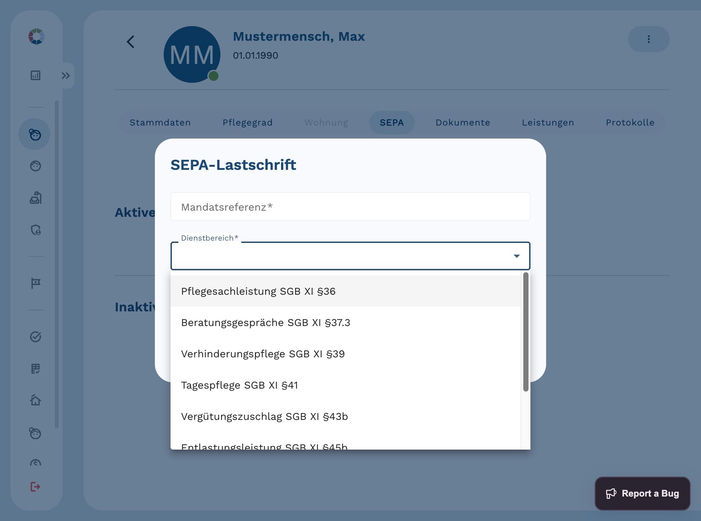Viewport: 701px width, 521px height.
Task: Open the Dokumente tab
Action: 463,123
